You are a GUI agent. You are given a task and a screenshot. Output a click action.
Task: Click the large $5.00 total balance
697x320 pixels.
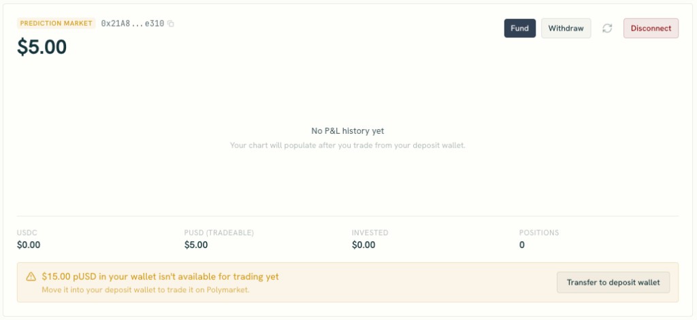(x=42, y=47)
